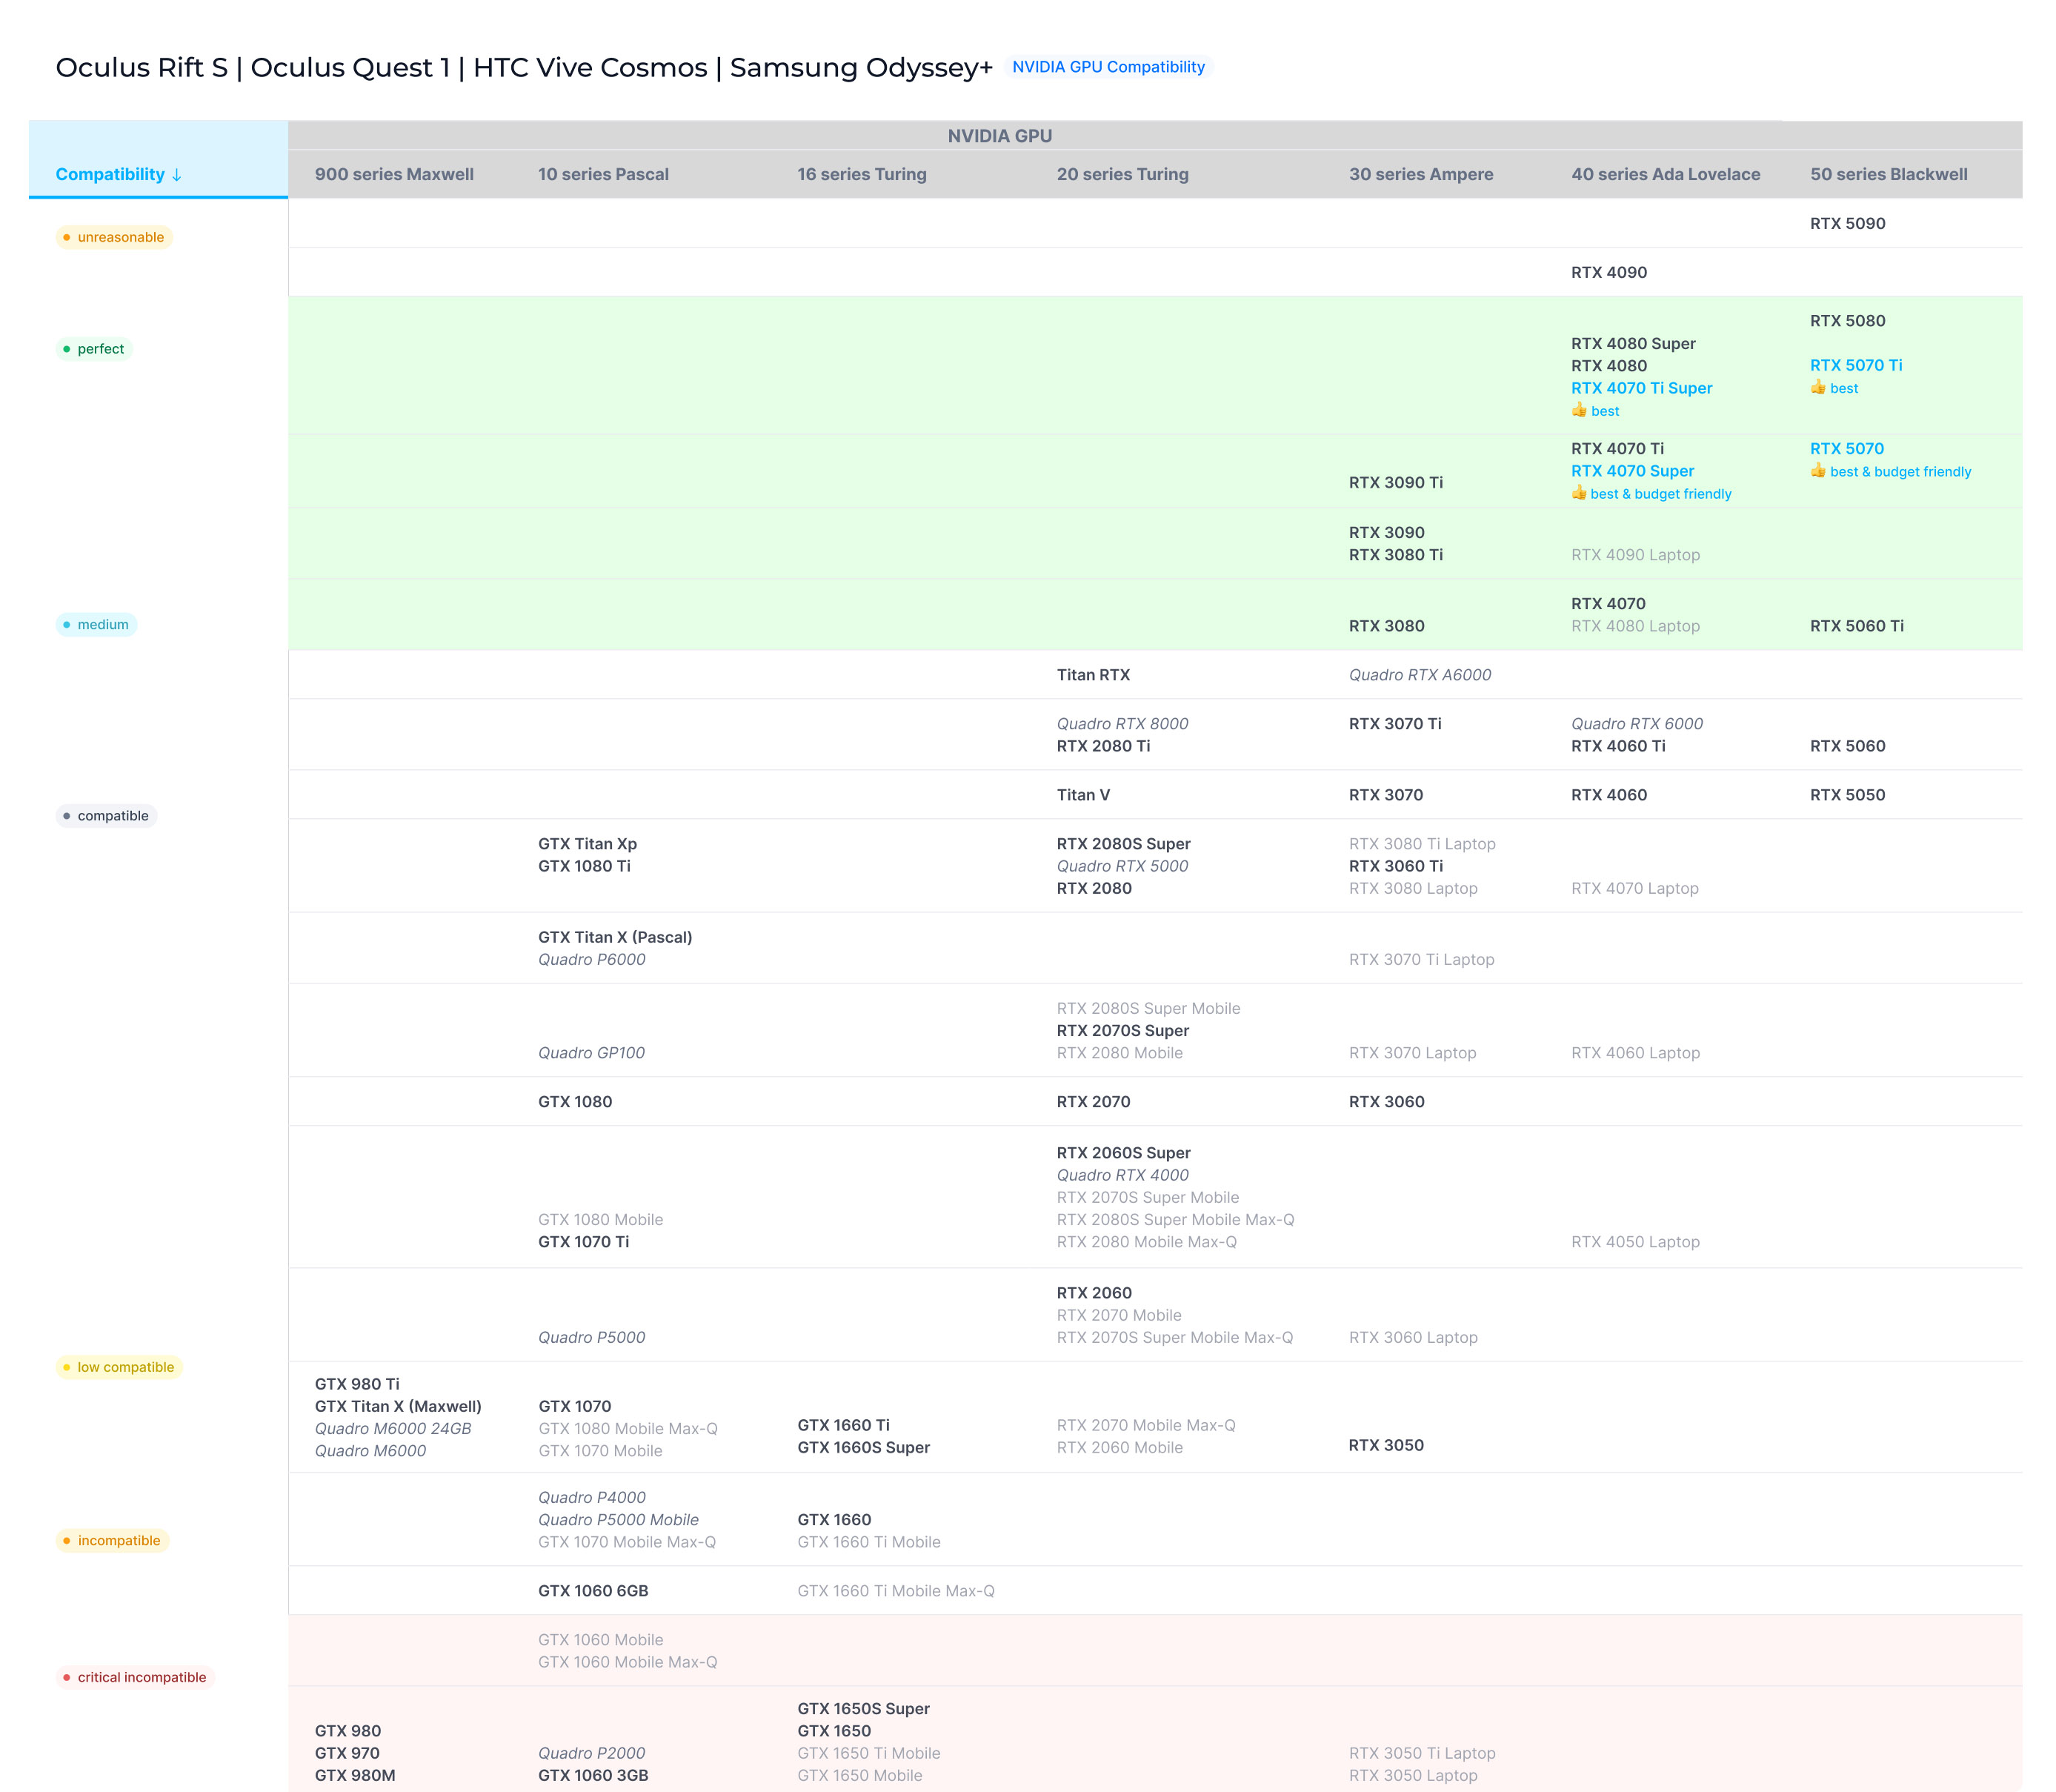Click the GTX 980 Ti entry
Screen dimensions: 2056x1792
pos(357,1384)
